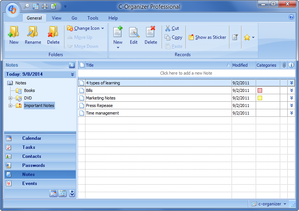Open the Tasks section
This screenshot has height=211, width=299.
pos(40,147)
